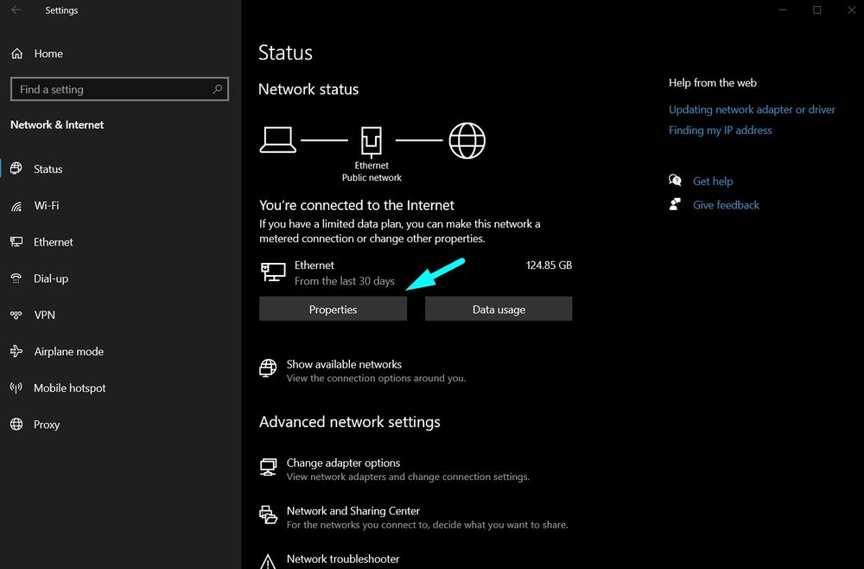Open the network diagram globe icon
The height and width of the screenshot is (569, 864).
tap(467, 140)
